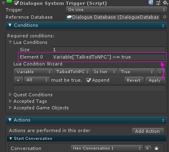
Task: Open the Conversation object picker circle
Action: tap(156, 148)
